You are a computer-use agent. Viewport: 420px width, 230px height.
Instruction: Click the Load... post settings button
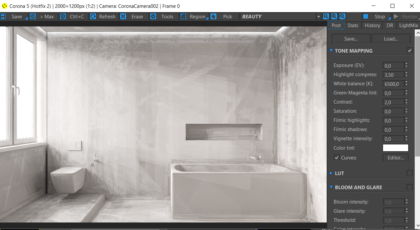pyautogui.click(x=391, y=39)
